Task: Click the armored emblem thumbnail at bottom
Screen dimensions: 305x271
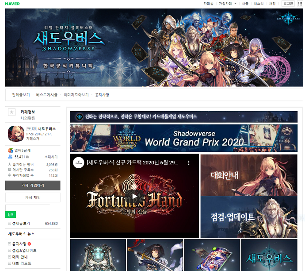Action: pos(98,255)
